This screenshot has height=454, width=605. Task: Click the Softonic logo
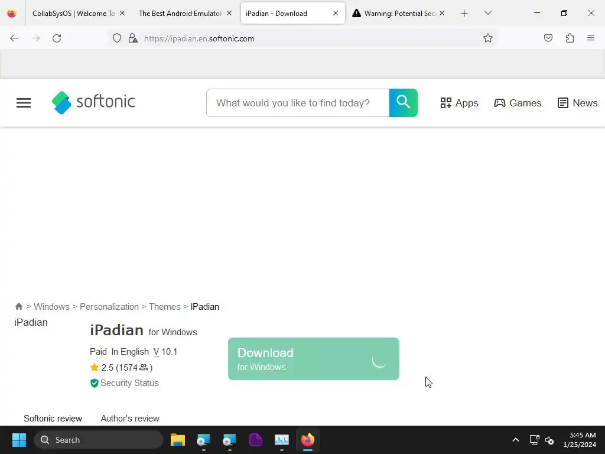[93, 103]
